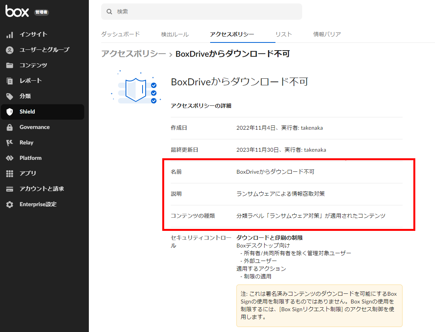The width and height of the screenshot is (435, 332).
Task: Click the アプリ grid icon
Action: (10, 173)
